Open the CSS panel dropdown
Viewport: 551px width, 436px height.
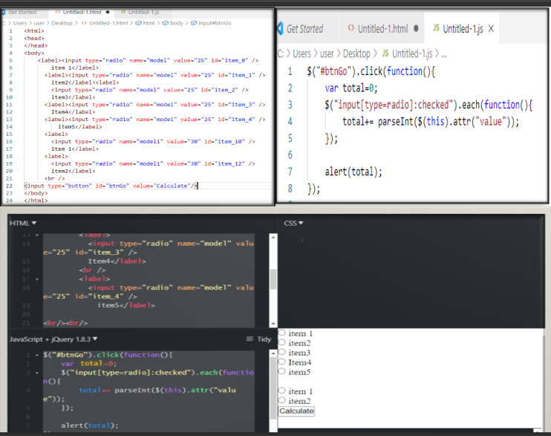(x=293, y=224)
